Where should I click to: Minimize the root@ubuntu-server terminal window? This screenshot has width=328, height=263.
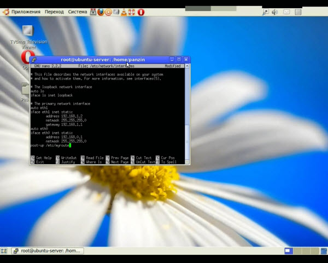[x=172, y=59]
